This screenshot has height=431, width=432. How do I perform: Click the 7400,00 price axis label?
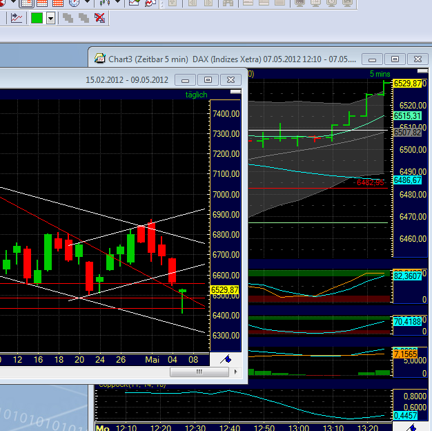(226, 113)
